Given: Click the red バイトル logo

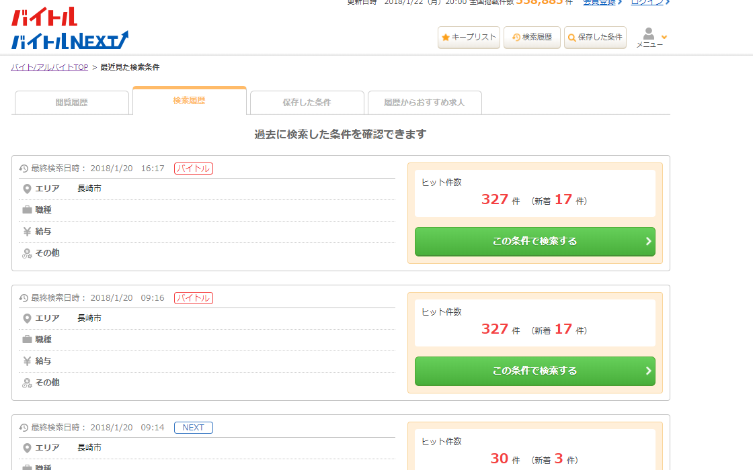Looking at the screenshot, I should point(44,17).
